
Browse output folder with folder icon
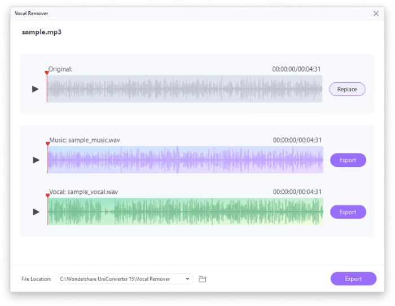pos(202,279)
